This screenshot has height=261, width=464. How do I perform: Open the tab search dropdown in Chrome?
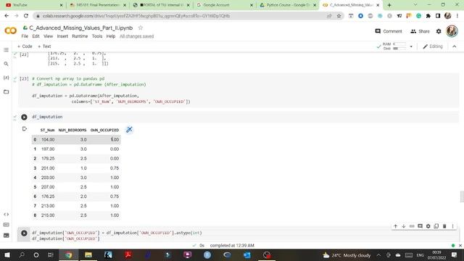(x=415, y=5)
